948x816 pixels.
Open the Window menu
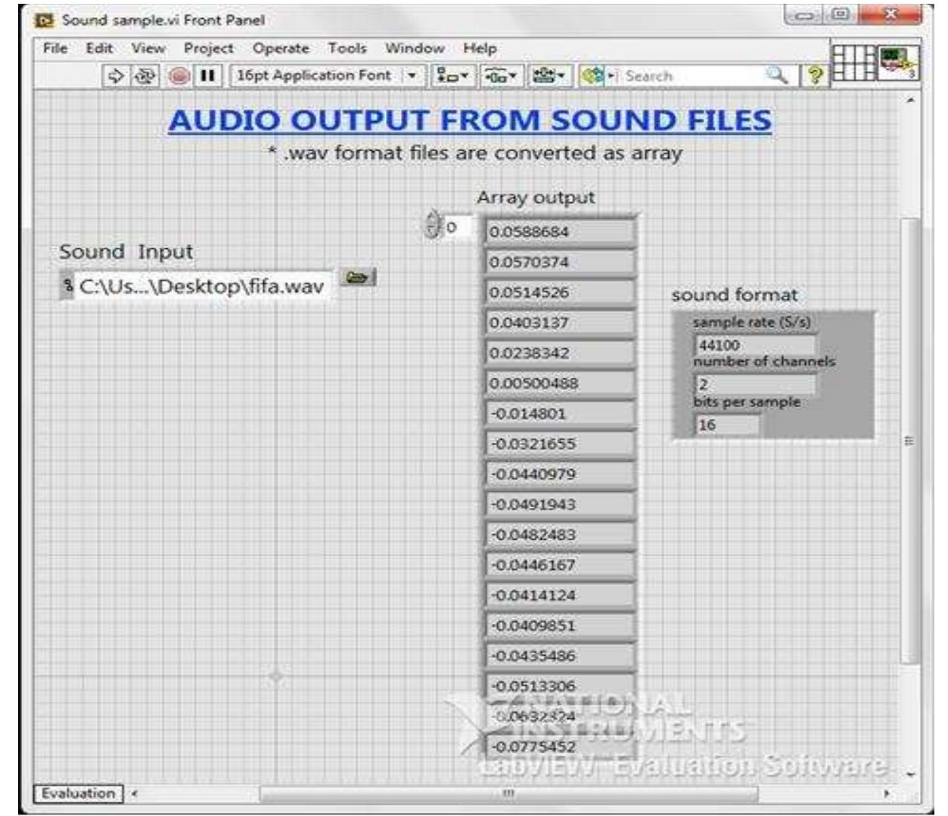coord(415,48)
